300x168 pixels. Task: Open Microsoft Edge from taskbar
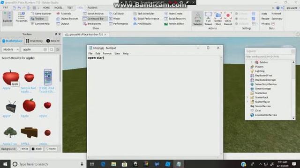tap(103, 164)
